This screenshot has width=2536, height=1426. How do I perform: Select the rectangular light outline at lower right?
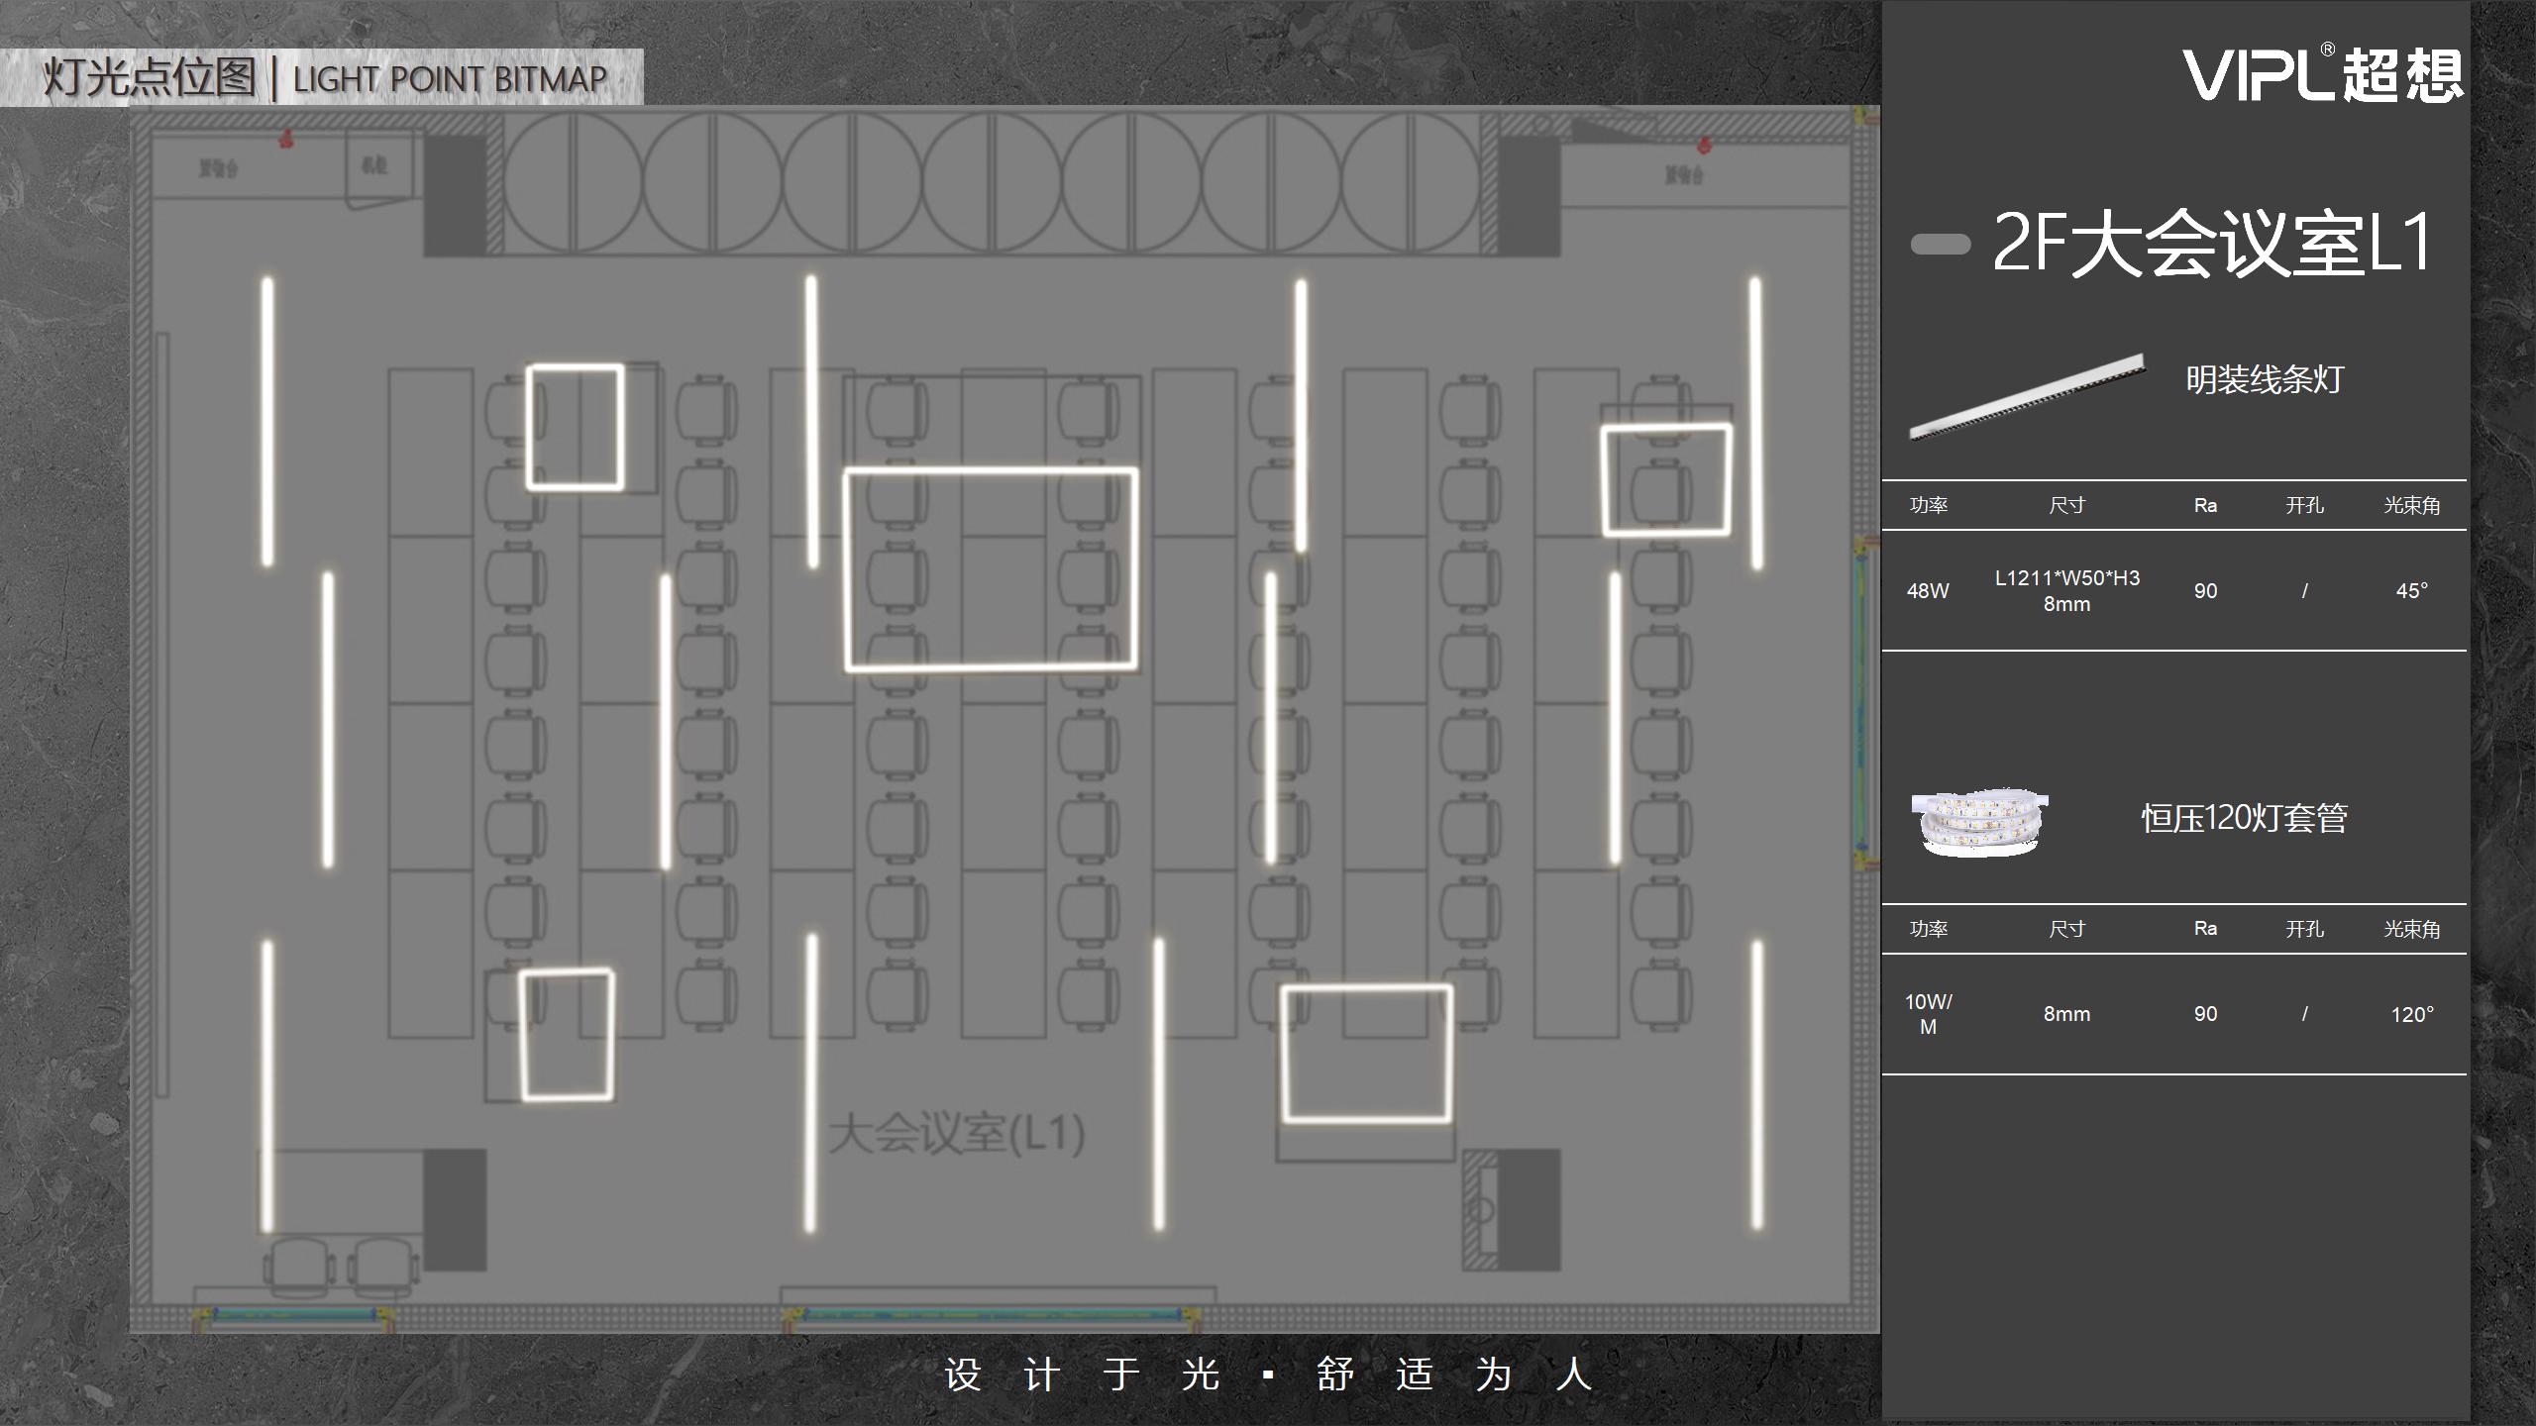coord(1367,1054)
